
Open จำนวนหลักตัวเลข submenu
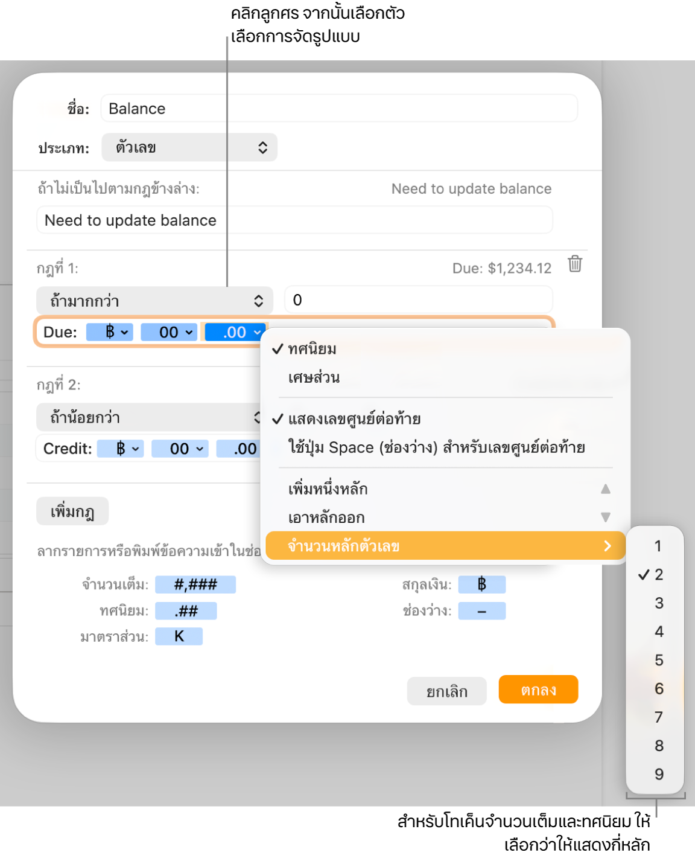[445, 546]
